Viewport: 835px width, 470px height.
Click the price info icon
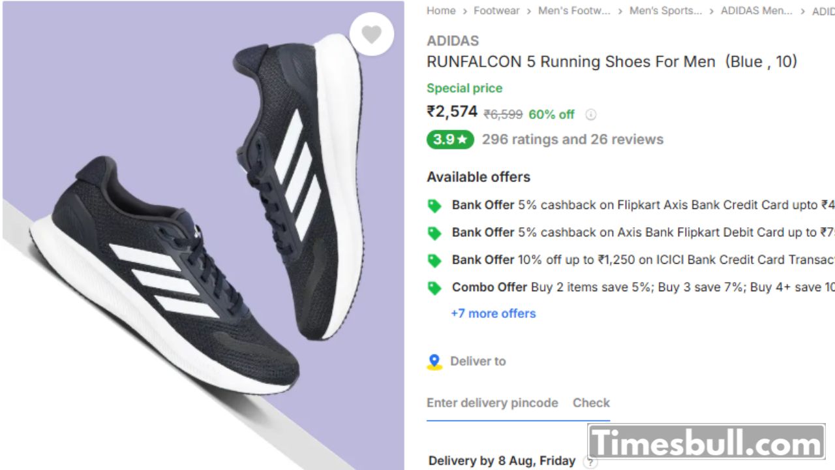[x=590, y=114]
